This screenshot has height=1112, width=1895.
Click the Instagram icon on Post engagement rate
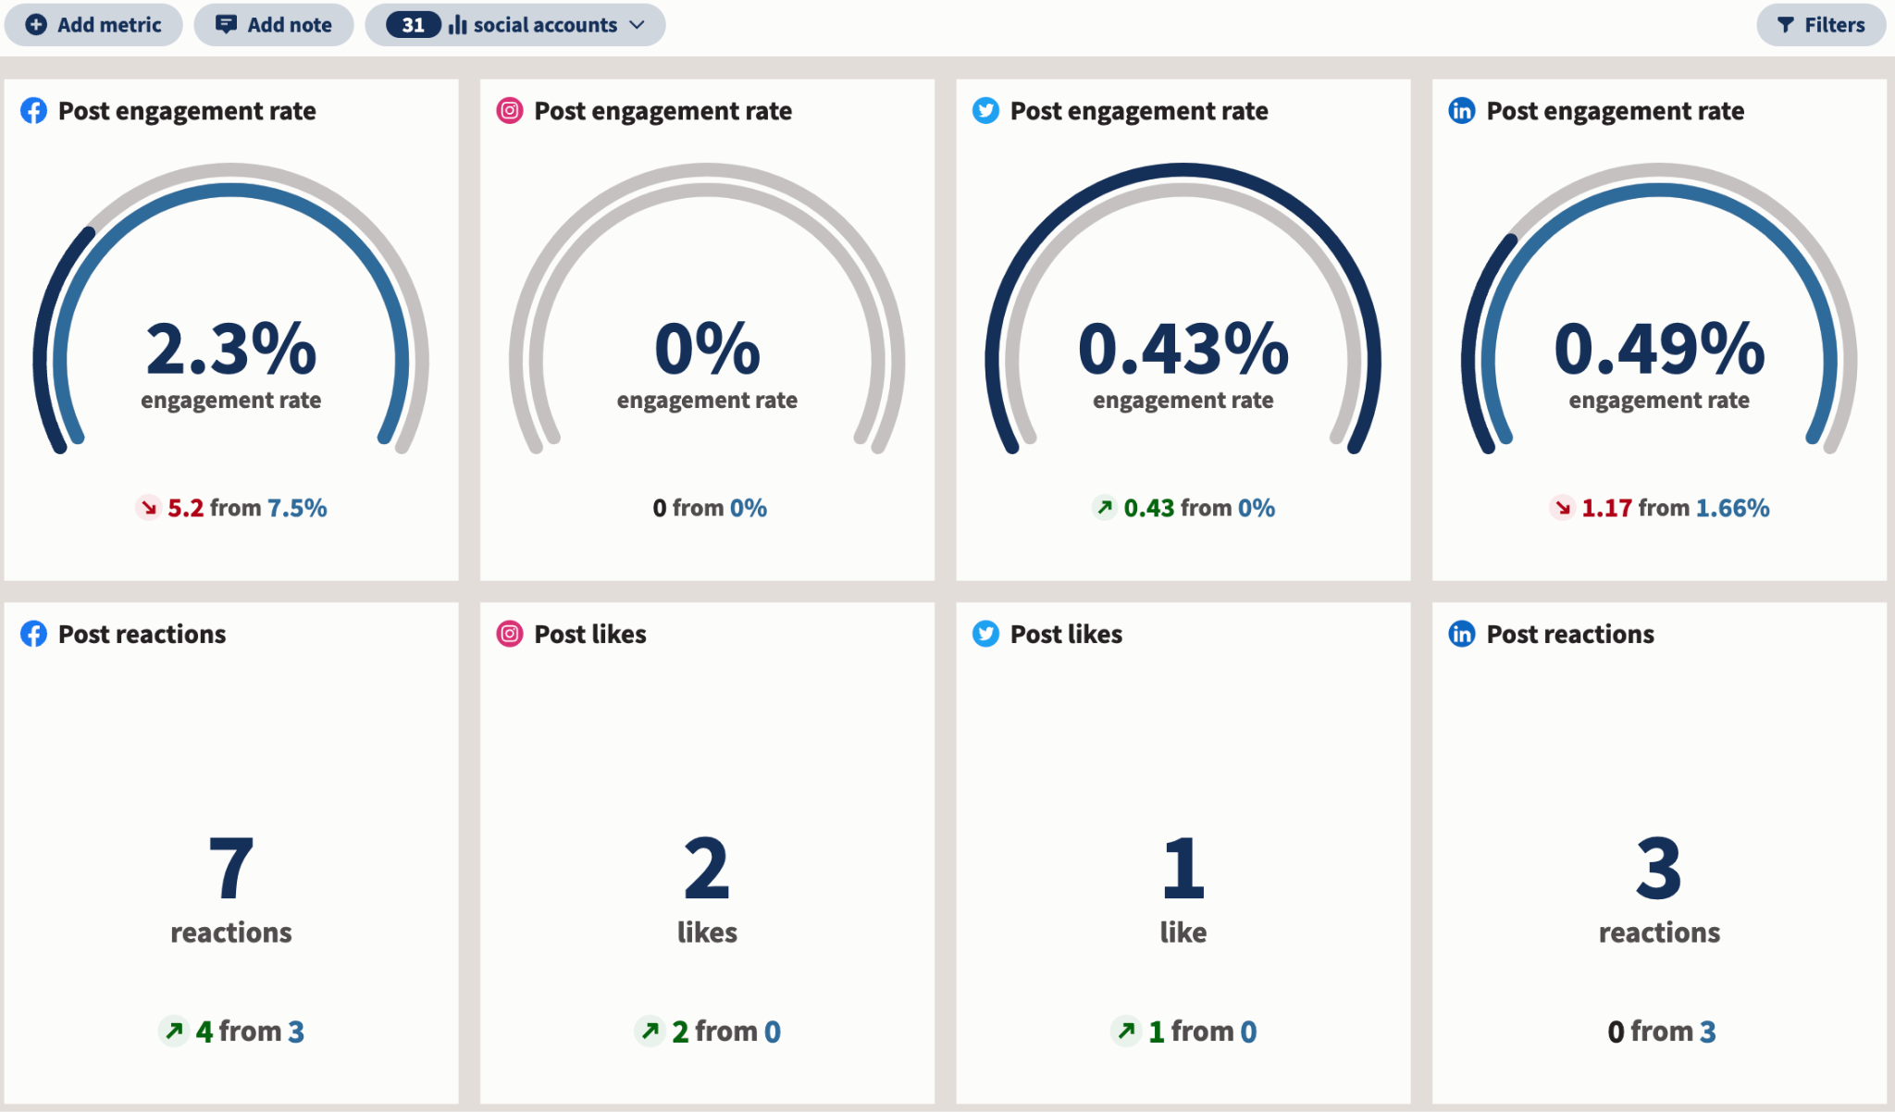point(510,111)
